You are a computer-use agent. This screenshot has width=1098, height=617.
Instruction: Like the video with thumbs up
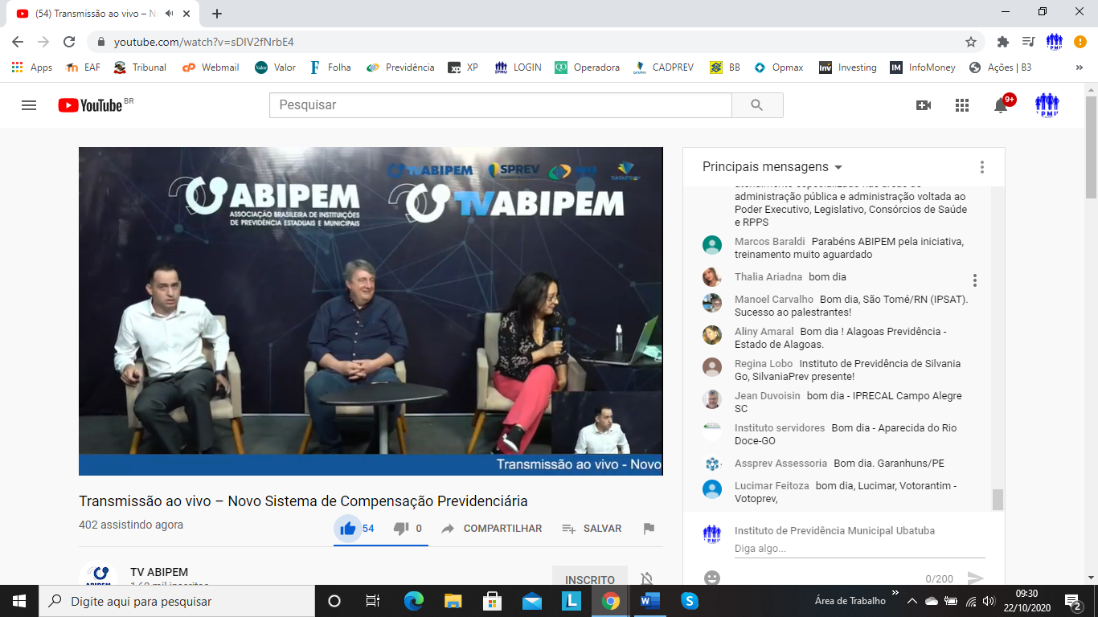(348, 529)
